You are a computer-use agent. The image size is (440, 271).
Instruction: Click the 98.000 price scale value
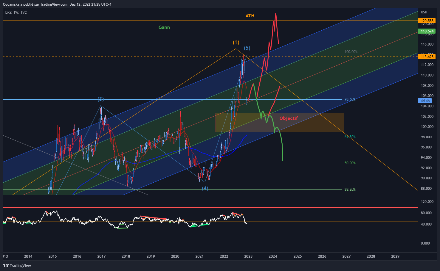point(426,137)
